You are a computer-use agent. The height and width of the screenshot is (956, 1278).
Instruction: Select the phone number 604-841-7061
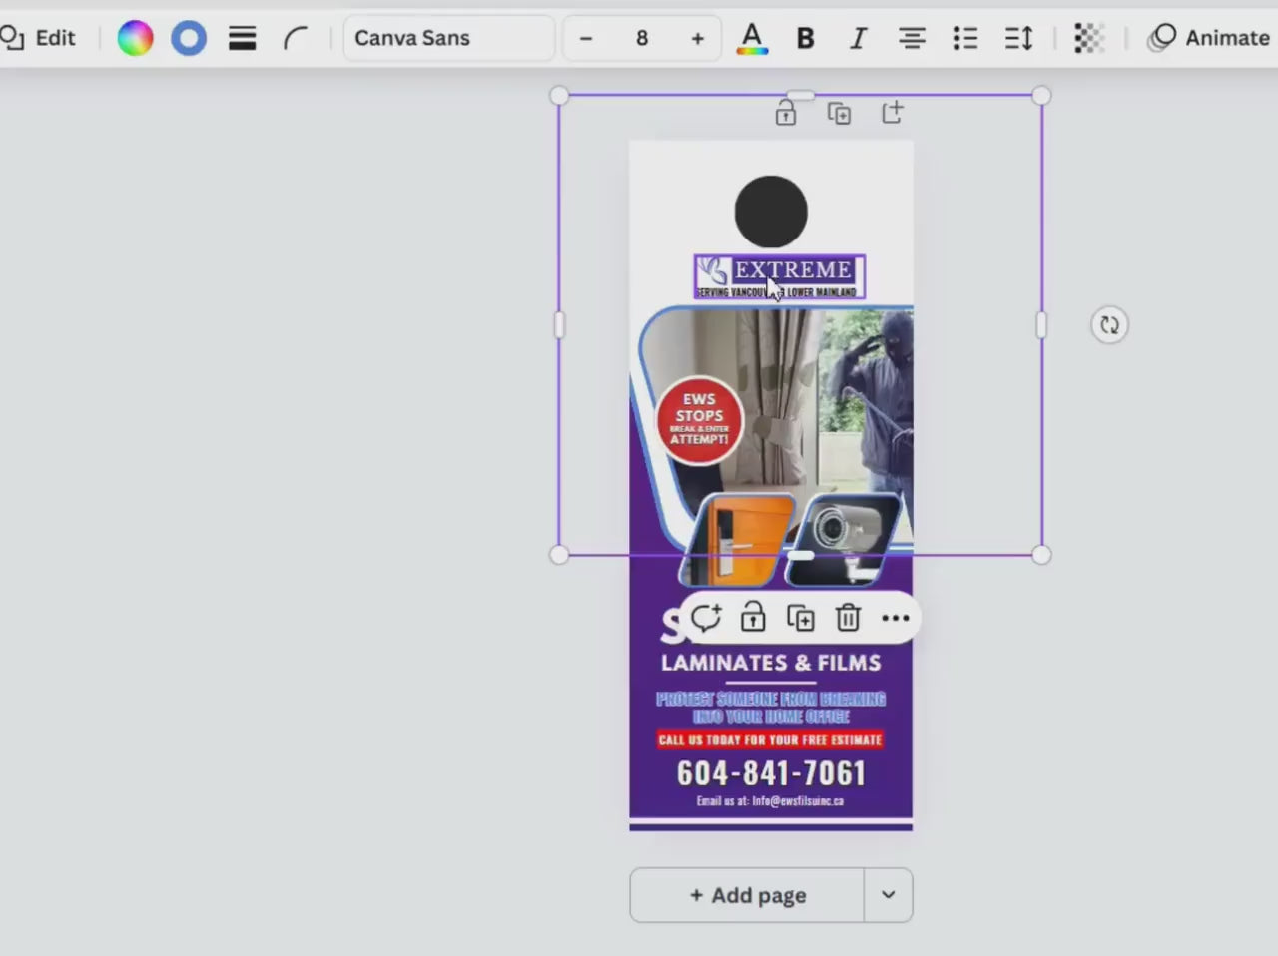(x=771, y=773)
